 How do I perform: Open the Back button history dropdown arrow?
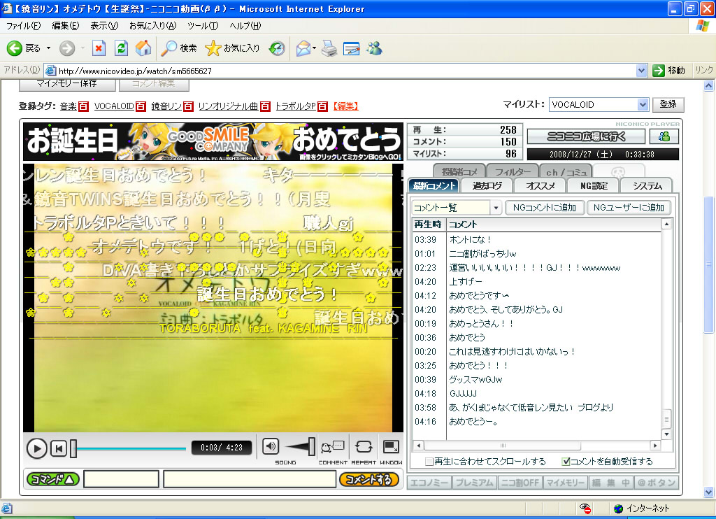click(x=48, y=48)
